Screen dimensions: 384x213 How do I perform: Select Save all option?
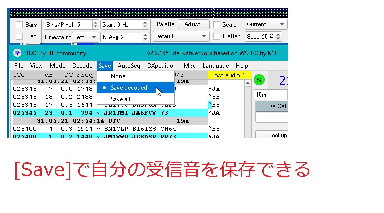(136, 99)
